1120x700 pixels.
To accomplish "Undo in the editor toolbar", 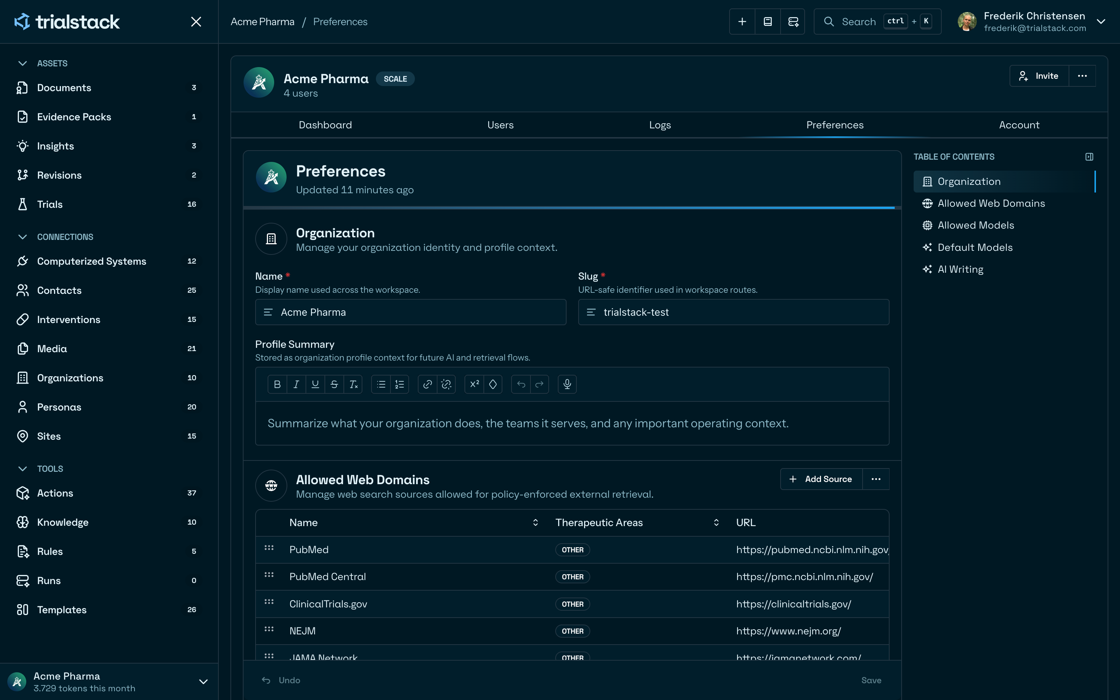I will (521, 384).
